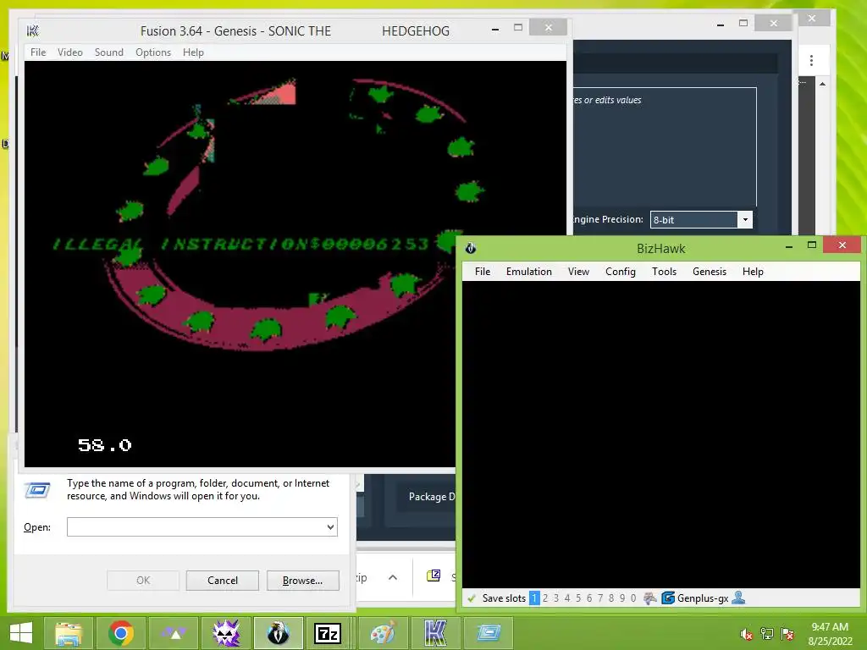The image size is (867, 650).
Task: Open File menu in Fusion window
Action: coord(38,52)
